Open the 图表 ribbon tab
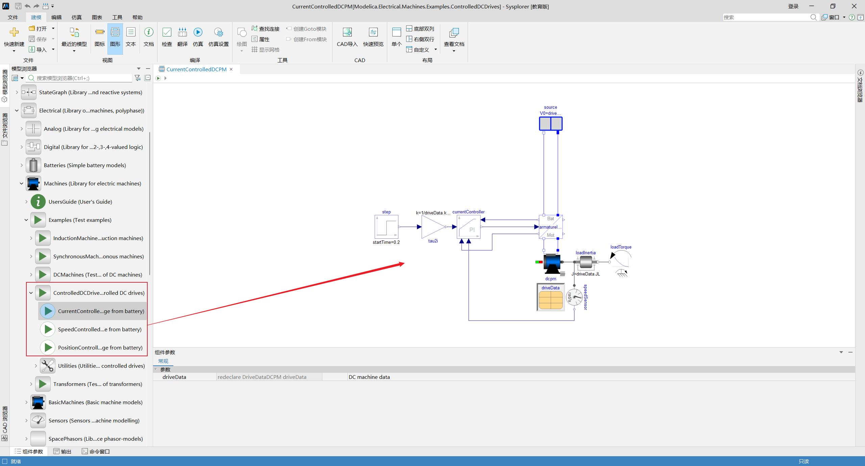 97,17
